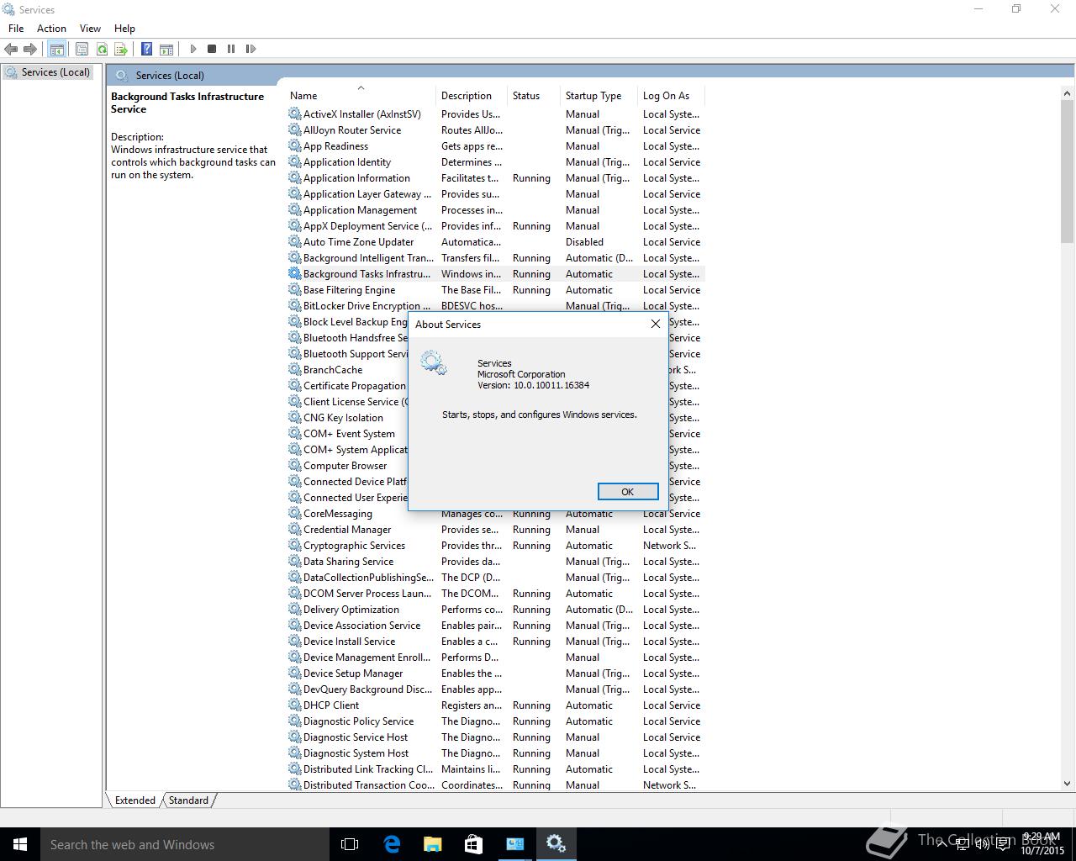
Task: Click gear icon of Delivery Optimization row
Action: pyautogui.click(x=294, y=609)
